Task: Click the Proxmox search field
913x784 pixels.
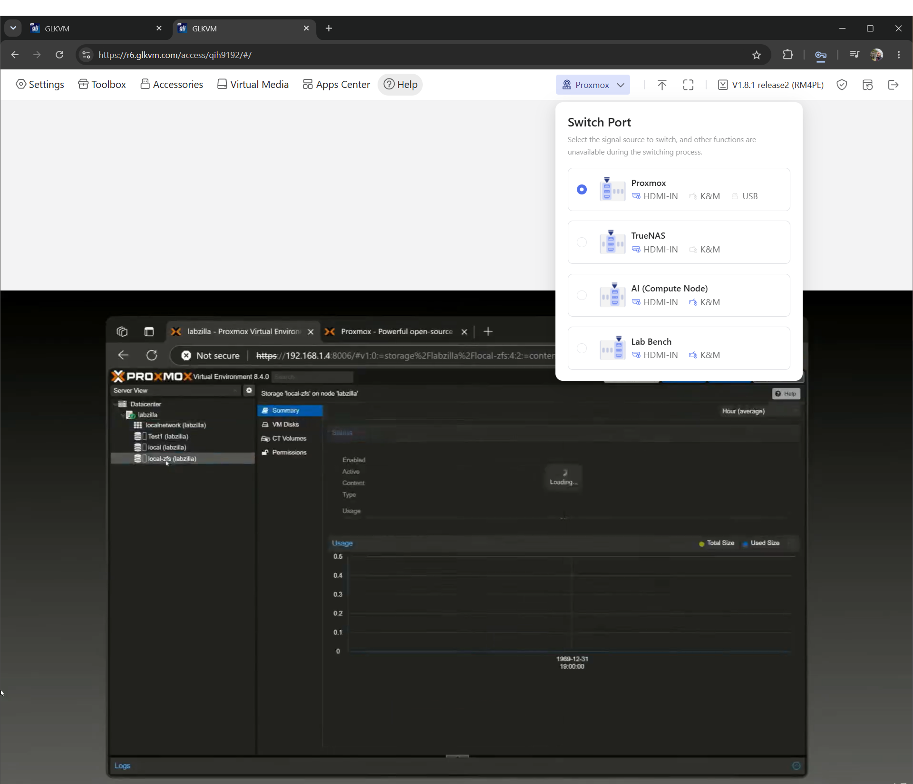Action: point(313,377)
